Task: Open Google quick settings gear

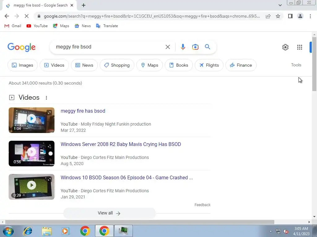Action: (285, 47)
